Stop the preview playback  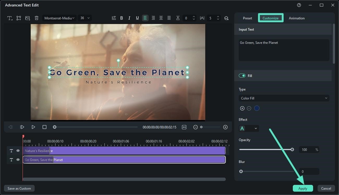44,127
